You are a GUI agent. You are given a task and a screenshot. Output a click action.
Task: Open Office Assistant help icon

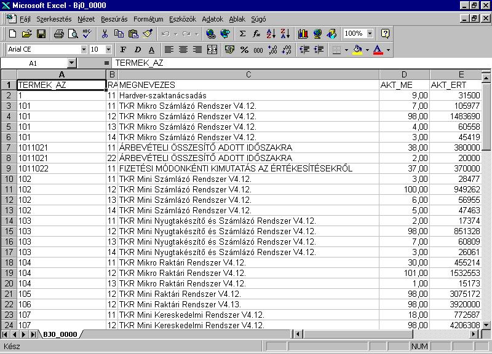(385, 34)
